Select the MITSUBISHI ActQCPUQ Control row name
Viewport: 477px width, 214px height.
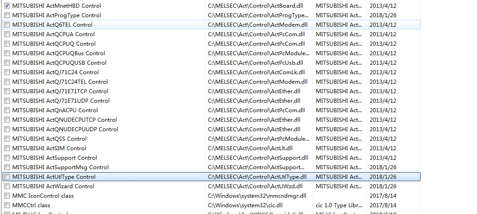(54, 44)
